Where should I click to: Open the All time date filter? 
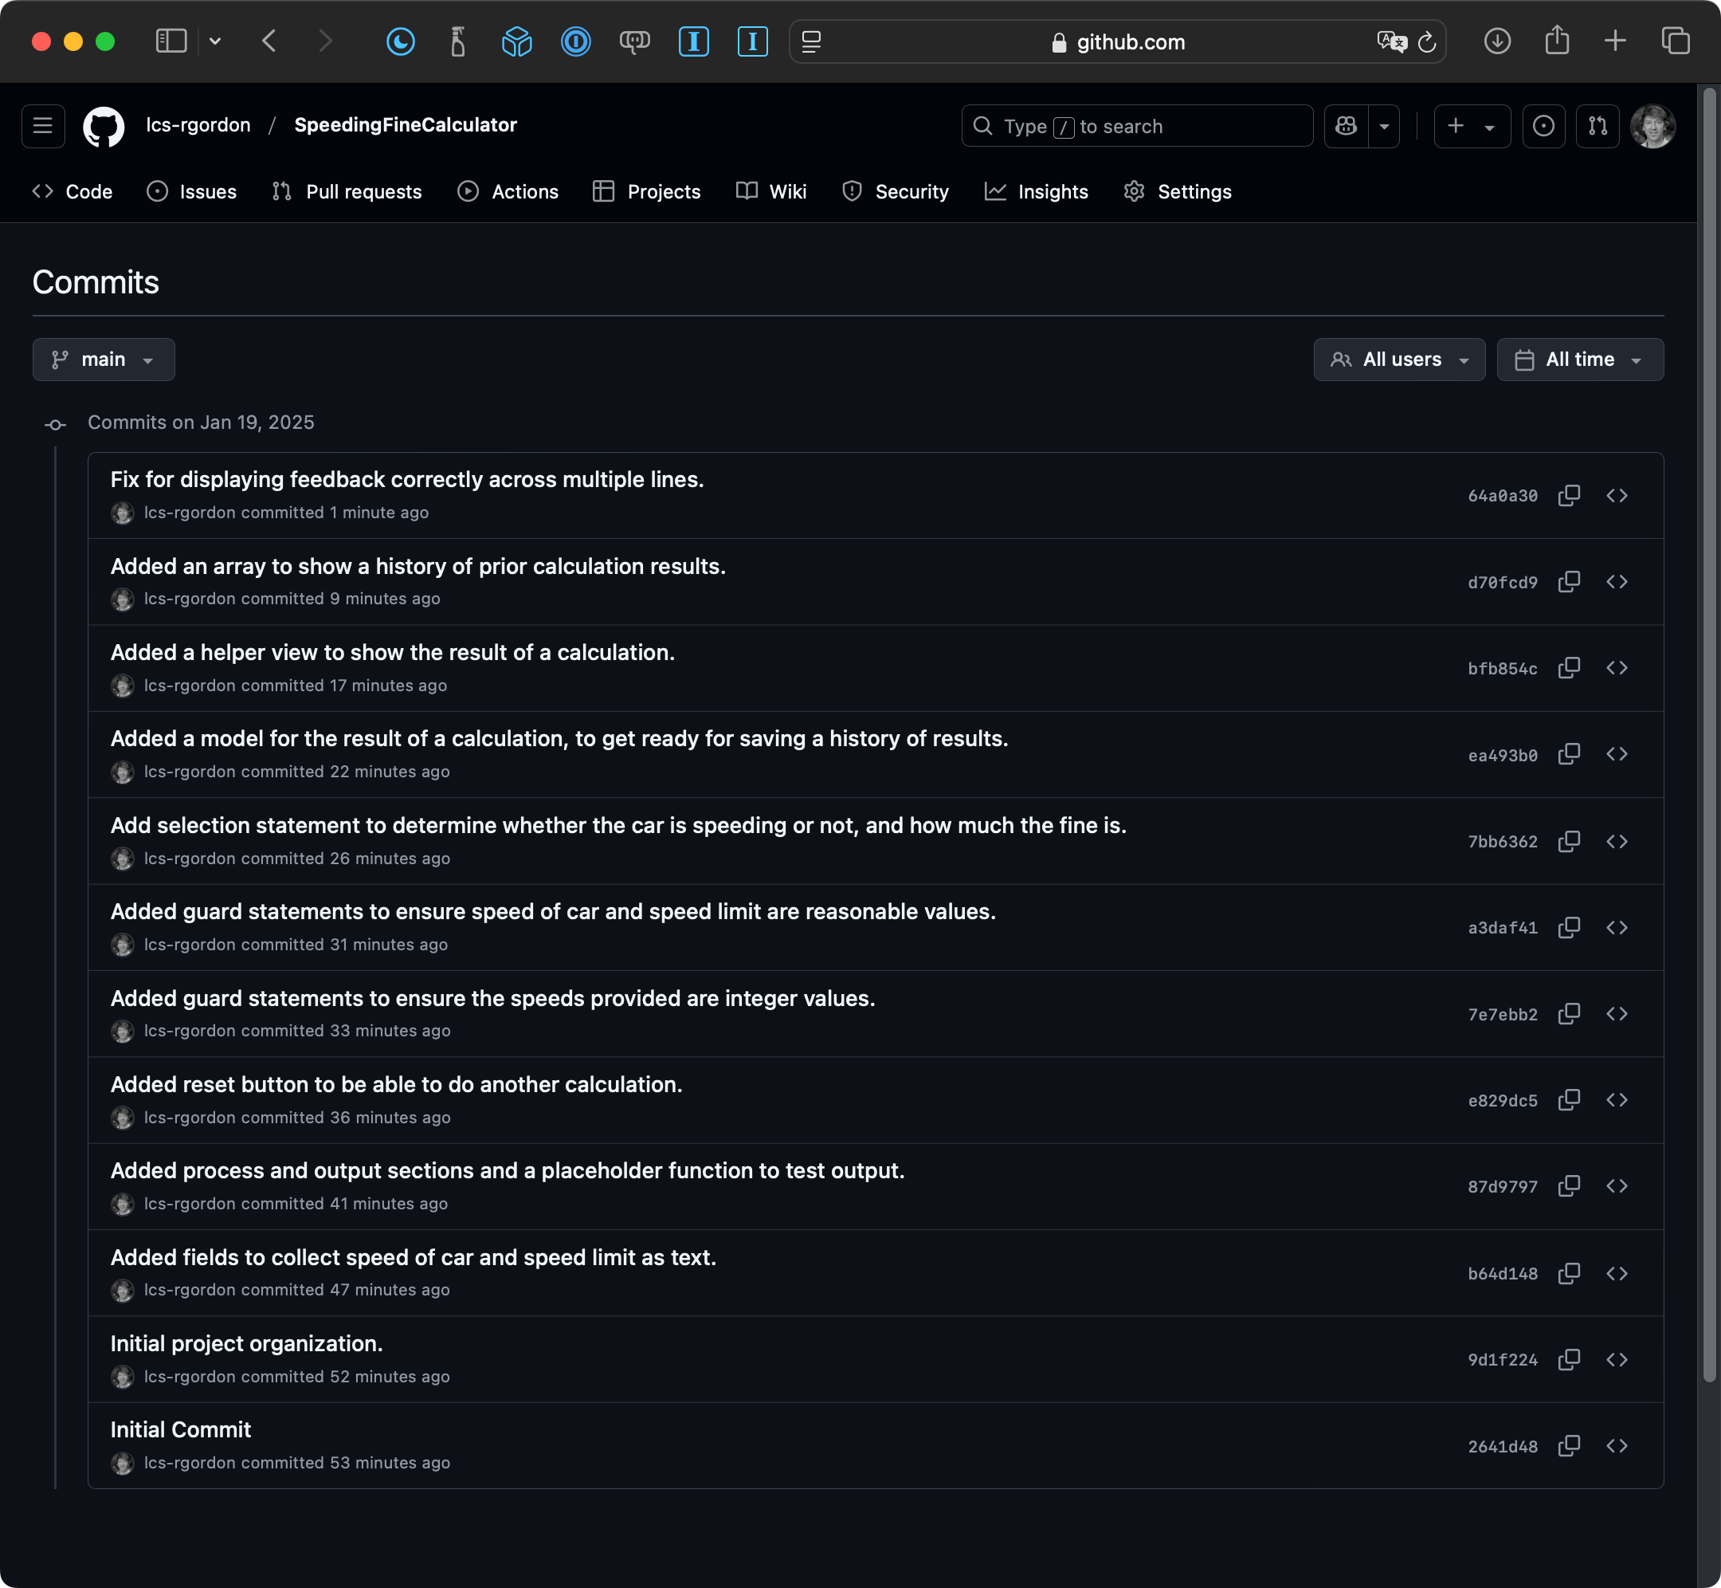click(1579, 360)
